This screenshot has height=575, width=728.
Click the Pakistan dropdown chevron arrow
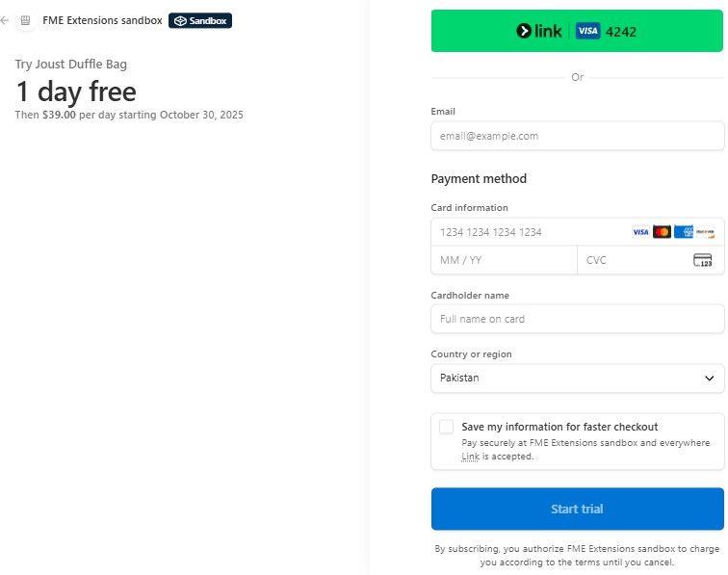pos(710,379)
